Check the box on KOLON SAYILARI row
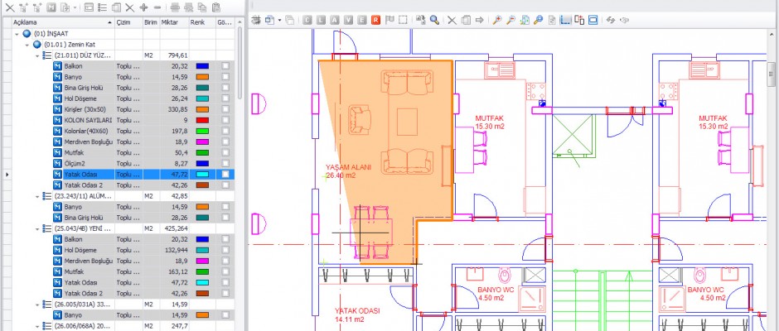Screen dimensions: 779x331 coord(225,120)
